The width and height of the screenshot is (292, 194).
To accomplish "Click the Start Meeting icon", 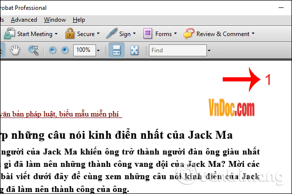I will (x=9, y=34).
